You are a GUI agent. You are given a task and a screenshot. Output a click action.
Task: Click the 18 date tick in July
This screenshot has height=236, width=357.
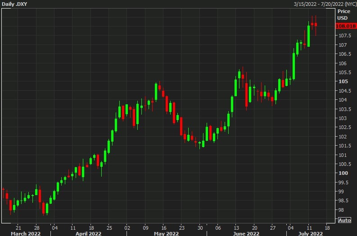click(327, 228)
